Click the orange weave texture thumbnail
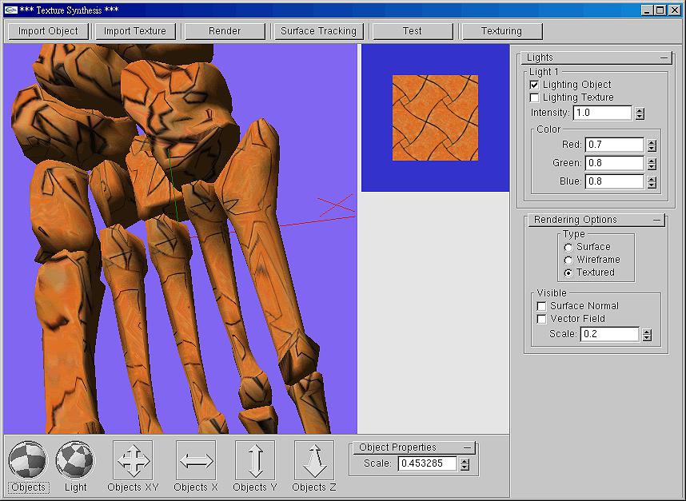686x501 pixels. pyautogui.click(x=435, y=118)
